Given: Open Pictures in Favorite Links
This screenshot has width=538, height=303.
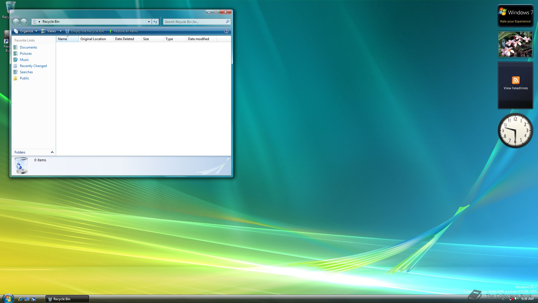Looking at the screenshot, I should coord(26,54).
